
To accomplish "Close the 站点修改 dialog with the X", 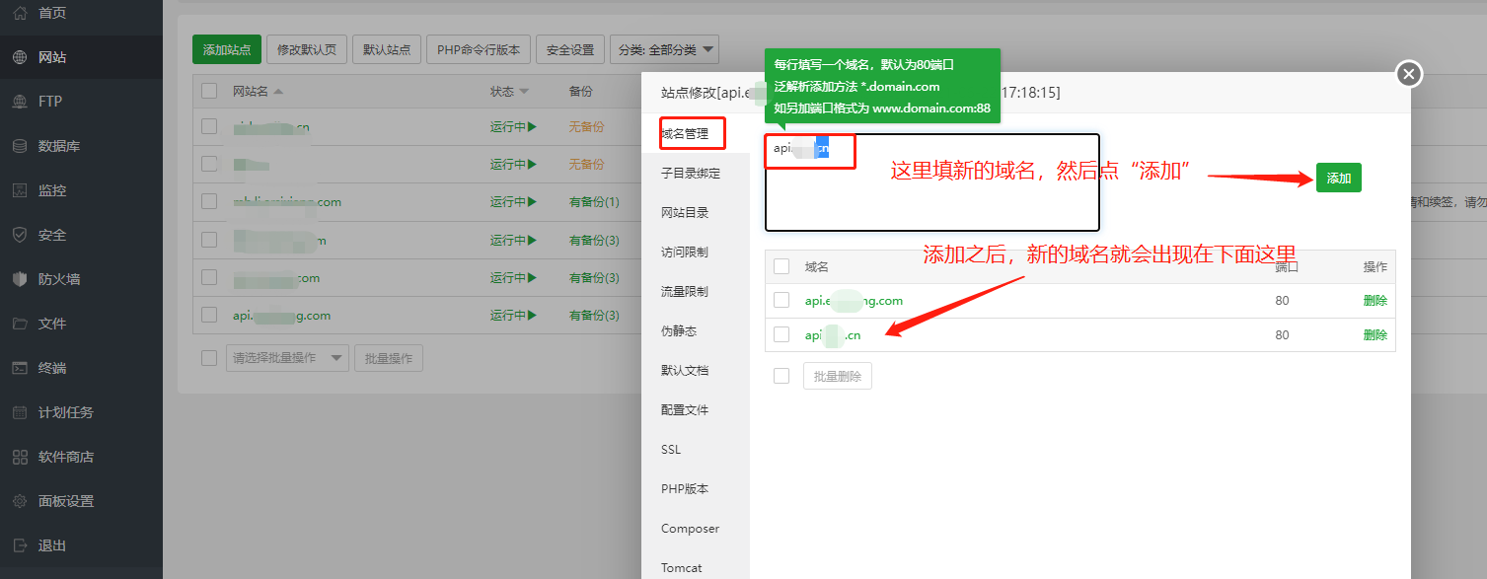I will (1409, 74).
